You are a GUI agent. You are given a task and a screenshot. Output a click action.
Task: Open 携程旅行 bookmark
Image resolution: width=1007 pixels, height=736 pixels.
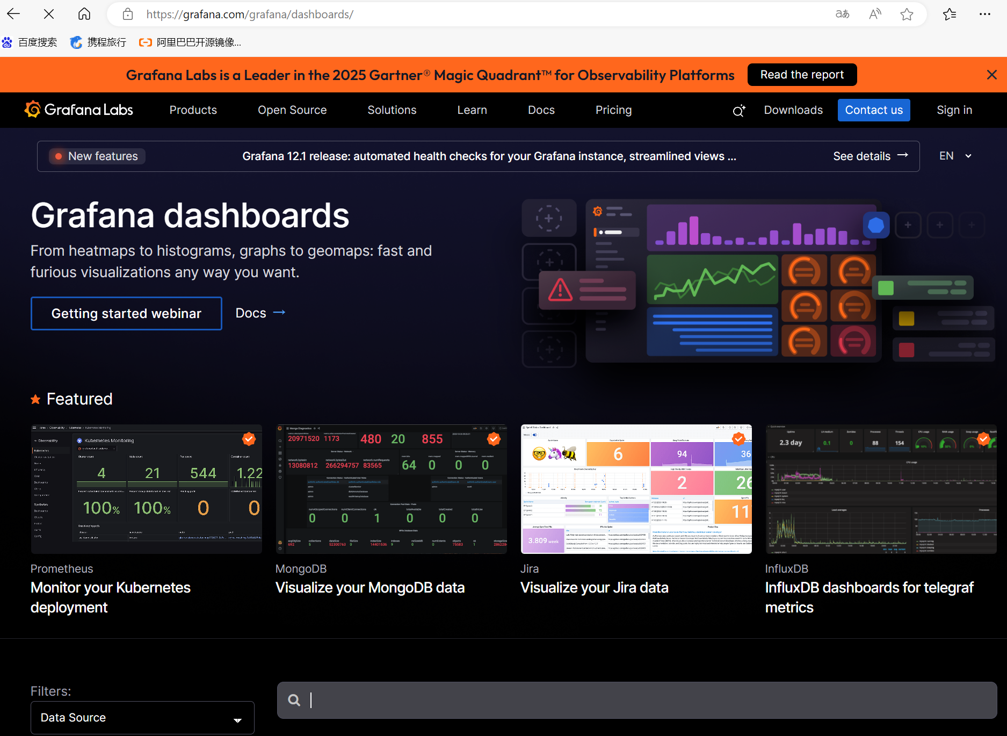tap(98, 42)
